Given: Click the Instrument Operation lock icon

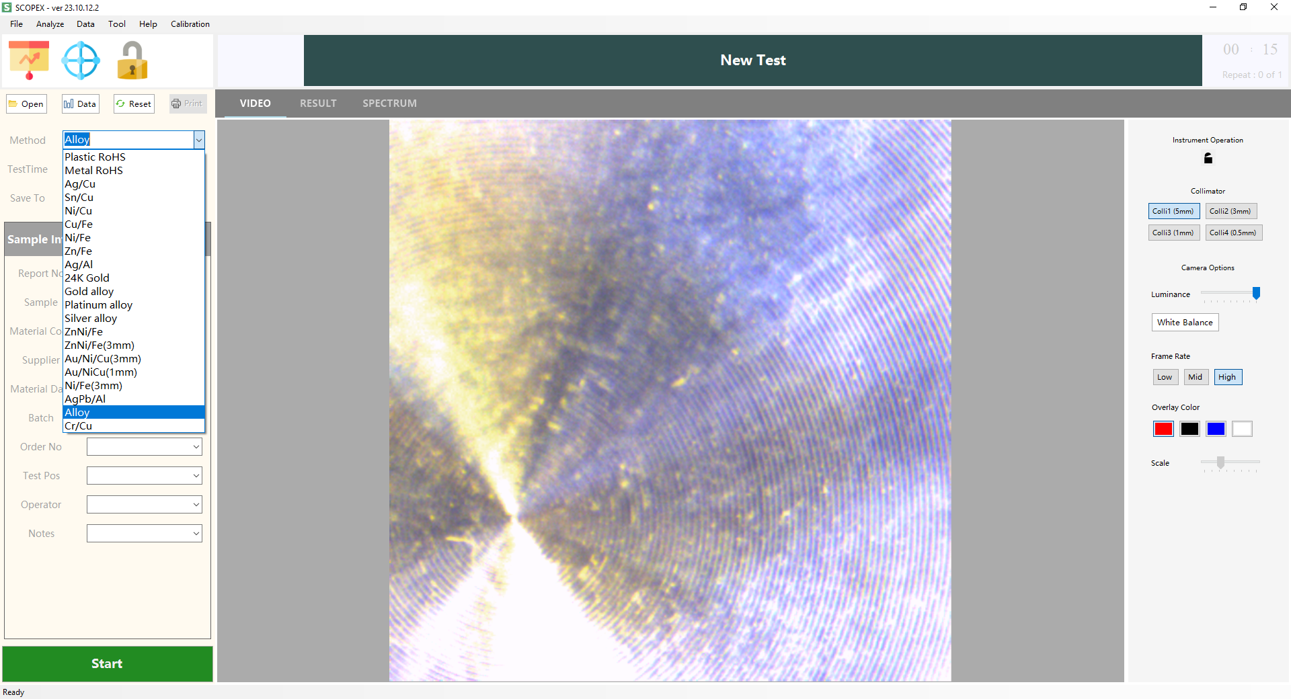Looking at the screenshot, I should click(x=1208, y=159).
